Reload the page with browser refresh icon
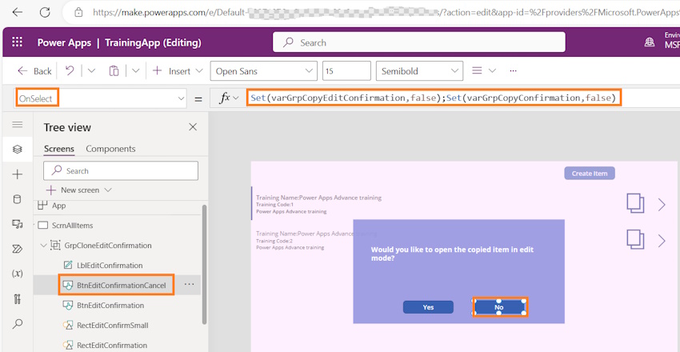This screenshot has width=680, height=352. click(45, 12)
